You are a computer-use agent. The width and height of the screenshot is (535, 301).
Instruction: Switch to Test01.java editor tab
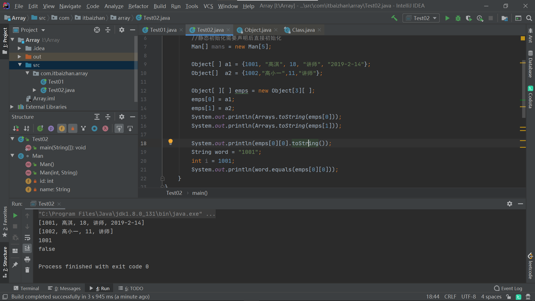tap(163, 30)
